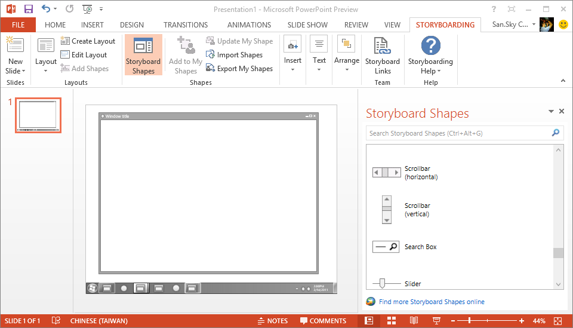The height and width of the screenshot is (328, 573).
Task: Switch to the REVIEW tab
Action: click(356, 25)
